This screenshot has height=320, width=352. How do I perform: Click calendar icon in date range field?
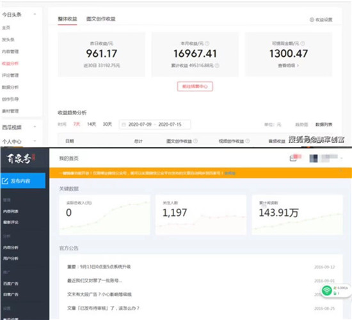click(124, 125)
